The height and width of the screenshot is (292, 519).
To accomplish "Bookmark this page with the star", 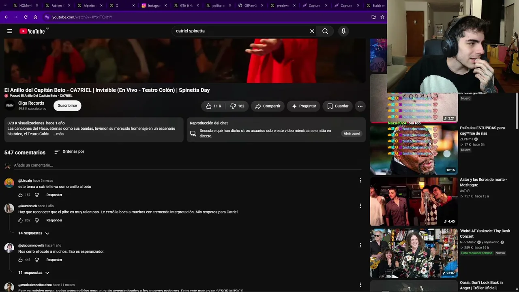I will coord(382,17).
